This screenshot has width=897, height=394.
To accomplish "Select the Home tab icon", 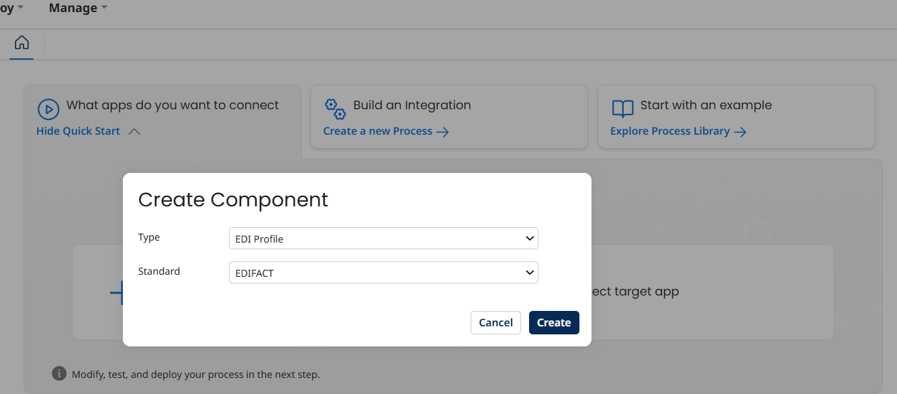I will [x=21, y=43].
